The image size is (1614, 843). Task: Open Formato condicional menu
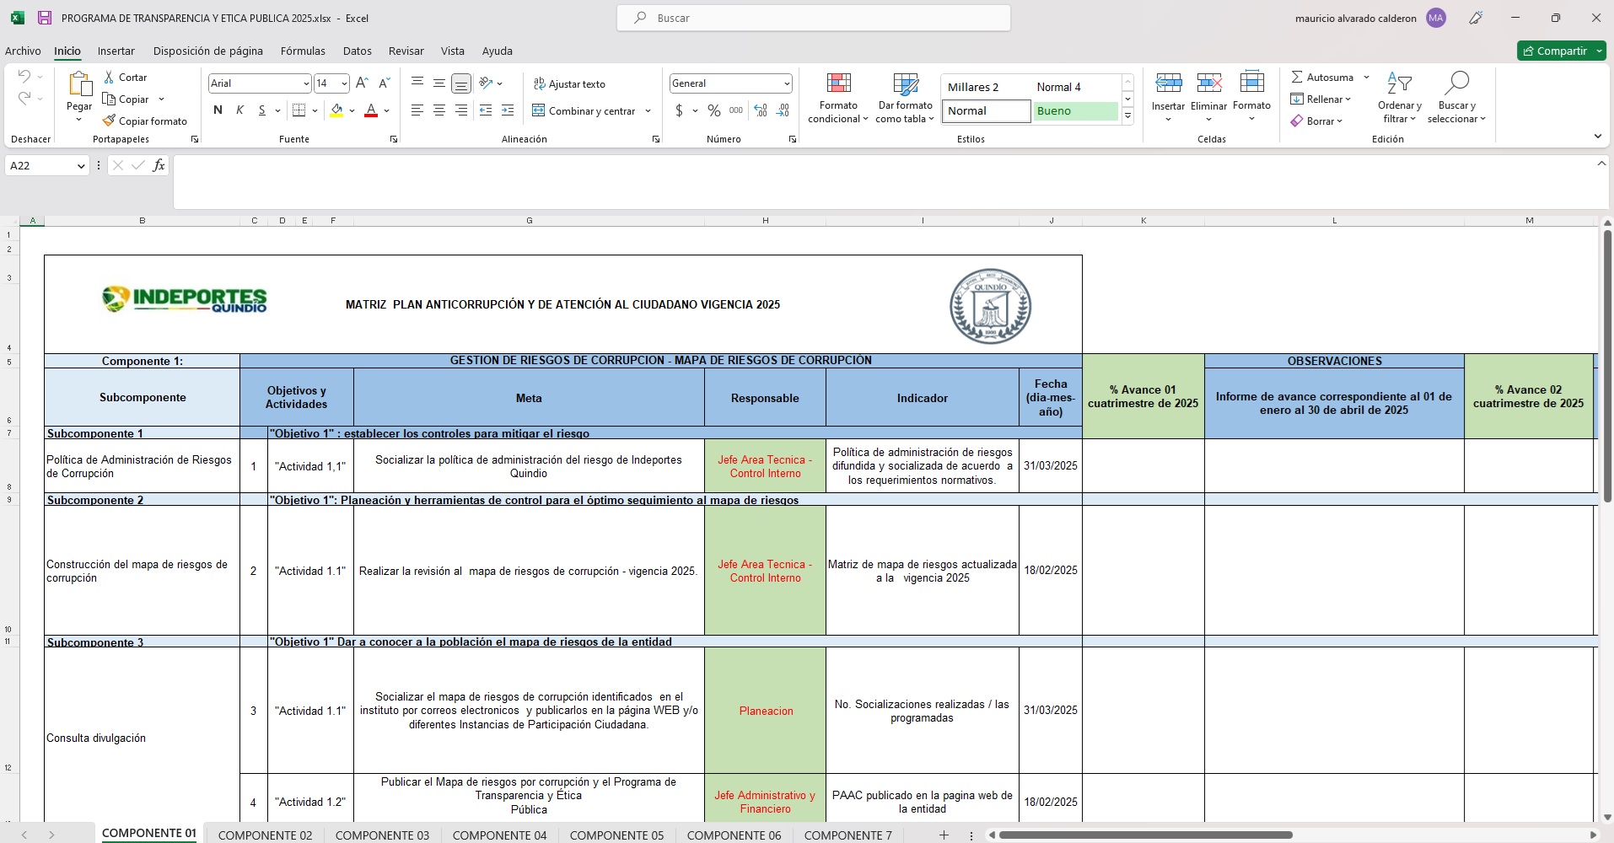838,97
